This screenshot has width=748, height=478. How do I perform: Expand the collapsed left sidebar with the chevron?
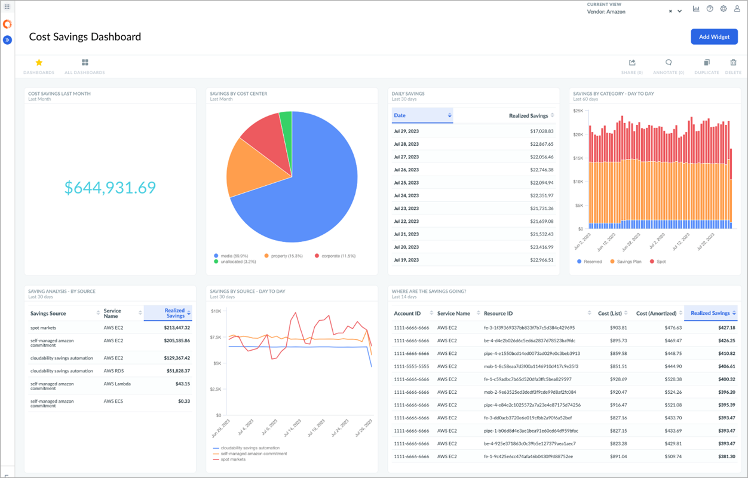tap(7, 39)
